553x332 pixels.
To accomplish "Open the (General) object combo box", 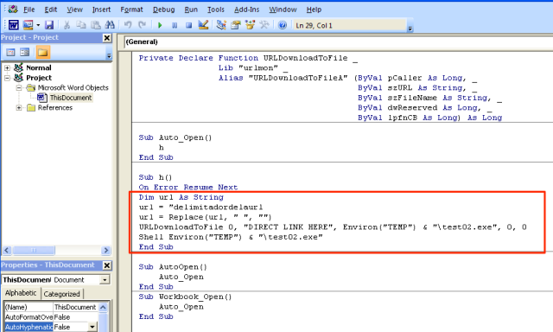I will click(338, 42).
